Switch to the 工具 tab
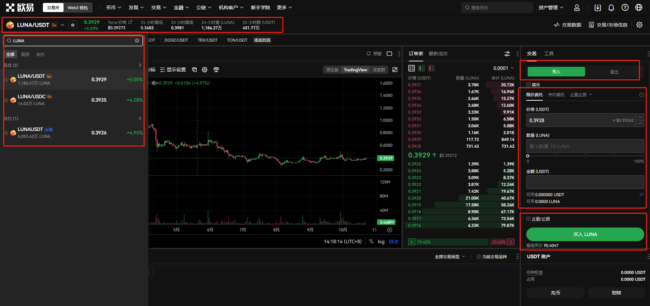 point(549,54)
